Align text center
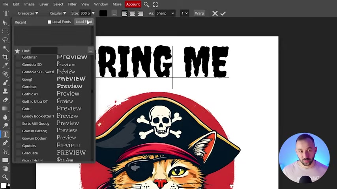Image resolution: width=337 pixels, height=189 pixels. pyautogui.click(x=132, y=13)
